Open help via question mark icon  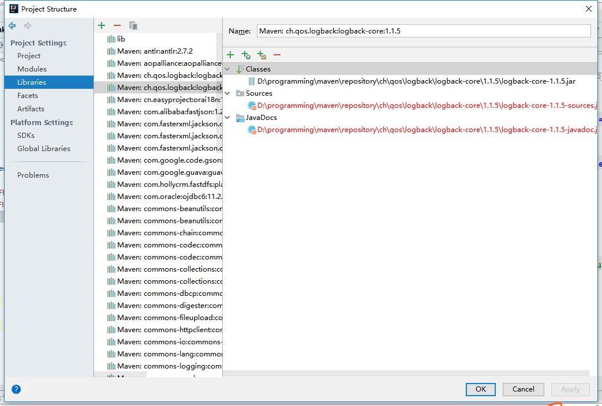[x=16, y=389]
